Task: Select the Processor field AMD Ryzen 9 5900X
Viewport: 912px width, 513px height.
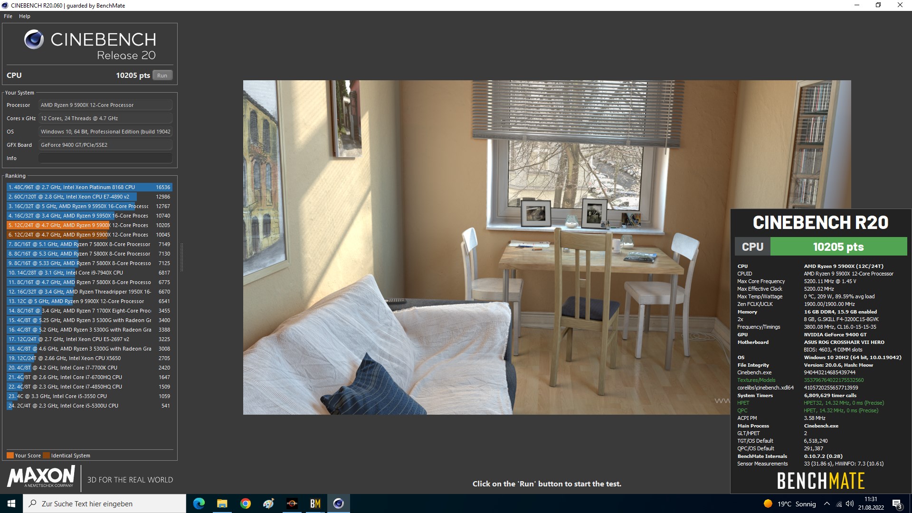Action: coord(105,105)
